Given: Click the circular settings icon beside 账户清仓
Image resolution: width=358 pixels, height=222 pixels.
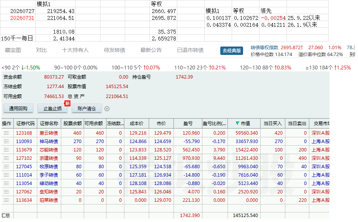Looking at the screenshot, I should point(107,109).
